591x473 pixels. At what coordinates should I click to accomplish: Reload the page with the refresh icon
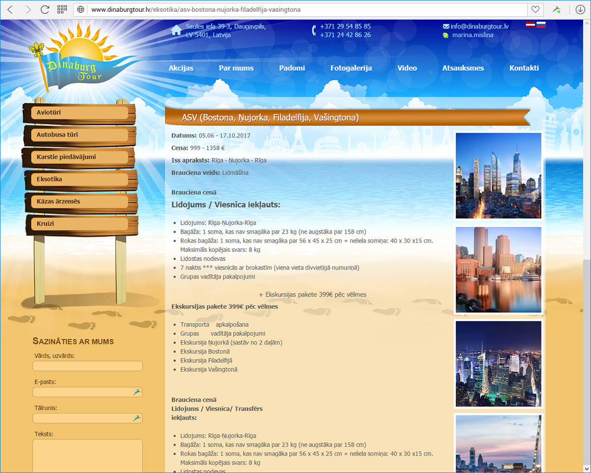45,9
